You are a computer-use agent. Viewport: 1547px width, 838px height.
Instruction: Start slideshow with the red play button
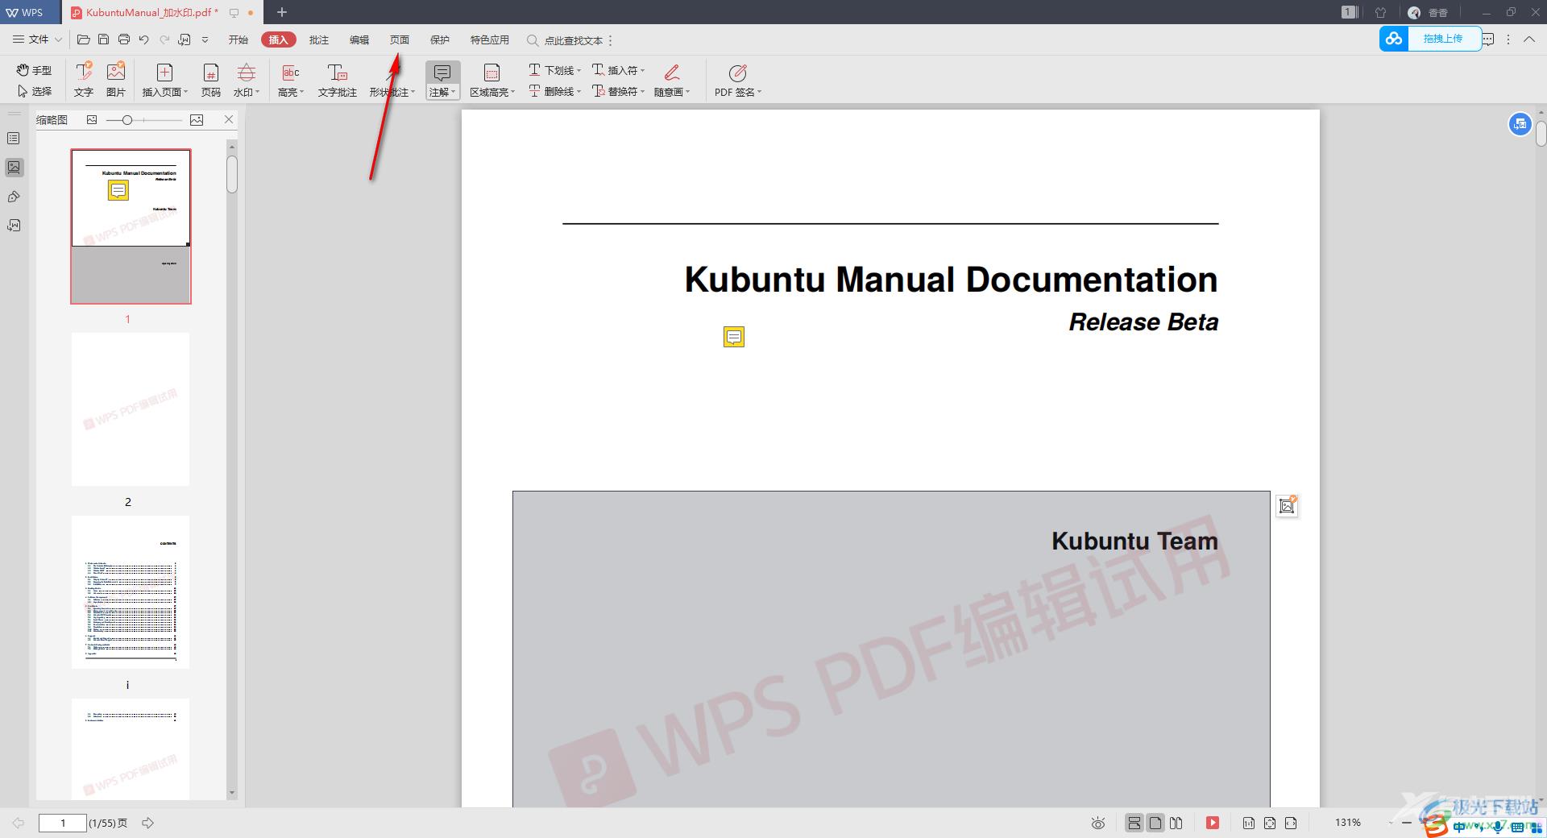tap(1213, 823)
